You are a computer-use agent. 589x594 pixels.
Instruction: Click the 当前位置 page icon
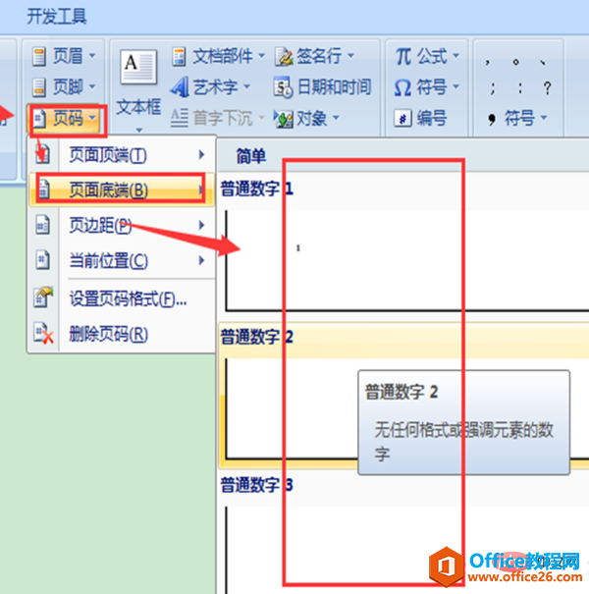[42, 260]
